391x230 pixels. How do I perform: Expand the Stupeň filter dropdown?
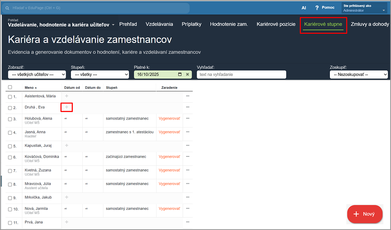(x=100, y=74)
